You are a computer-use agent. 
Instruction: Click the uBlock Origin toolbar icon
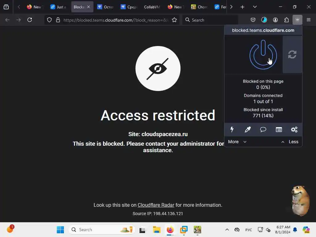point(297,20)
